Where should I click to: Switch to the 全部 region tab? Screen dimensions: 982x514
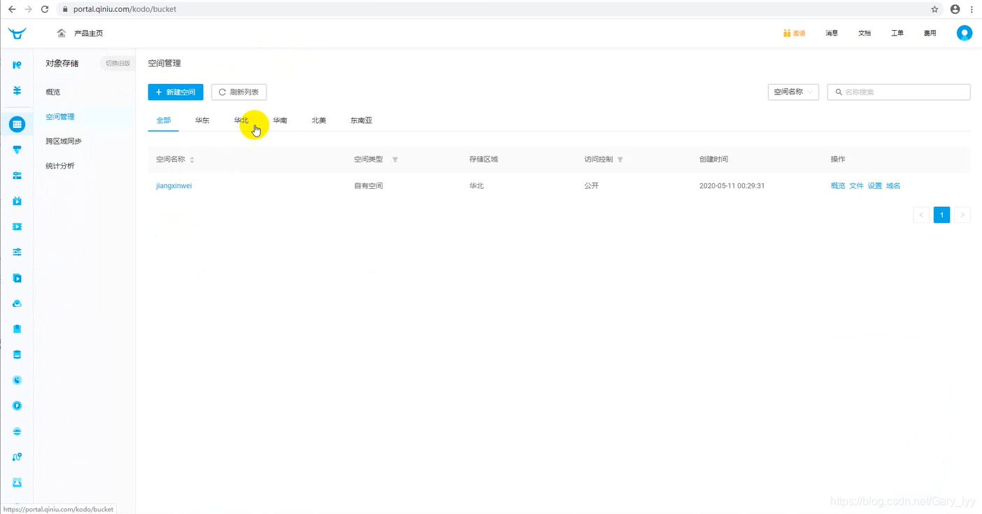164,120
